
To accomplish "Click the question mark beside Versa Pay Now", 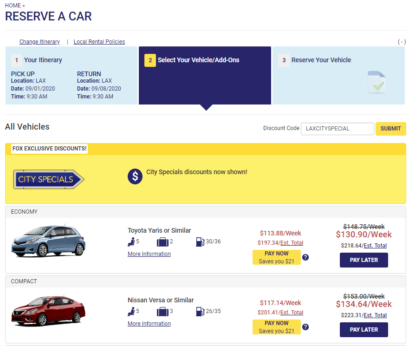I will click(305, 326).
